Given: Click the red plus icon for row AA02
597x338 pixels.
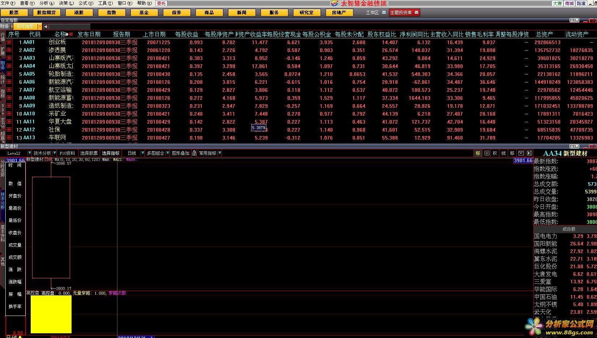Looking at the screenshot, I should (9, 50).
